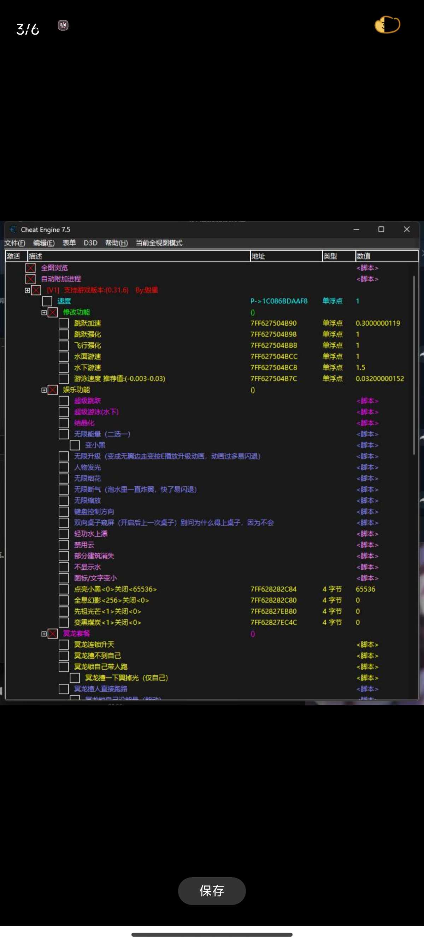The image size is (424, 943).
Task: Enable the 超级跳跃 checkbox
Action: [x=64, y=401]
